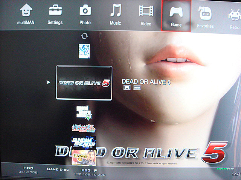This screenshot has width=241, height=180.
Task: Open the Music note icon
Action: [116, 10]
